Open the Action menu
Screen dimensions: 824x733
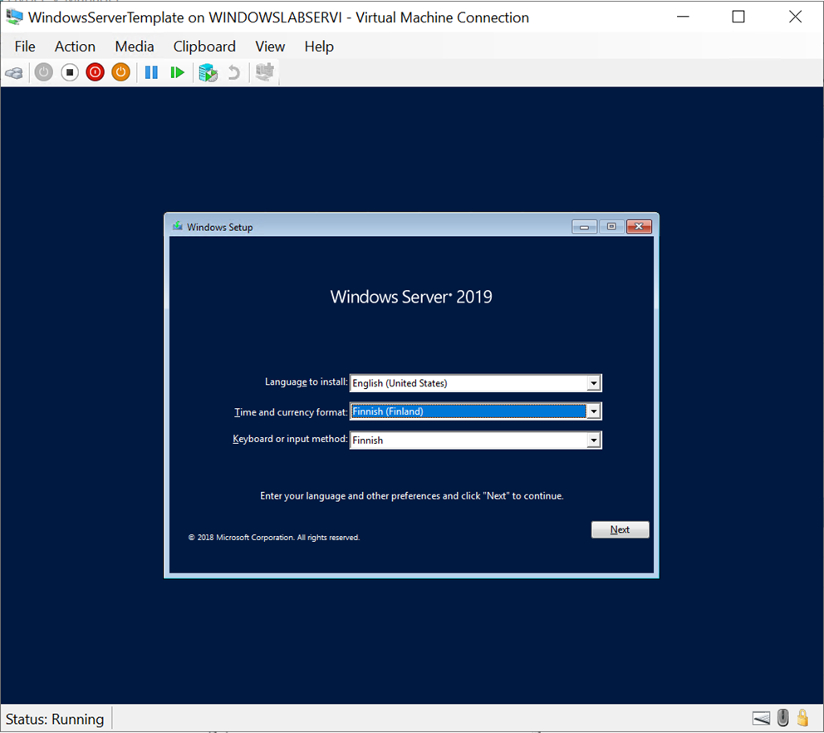[75, 47]
